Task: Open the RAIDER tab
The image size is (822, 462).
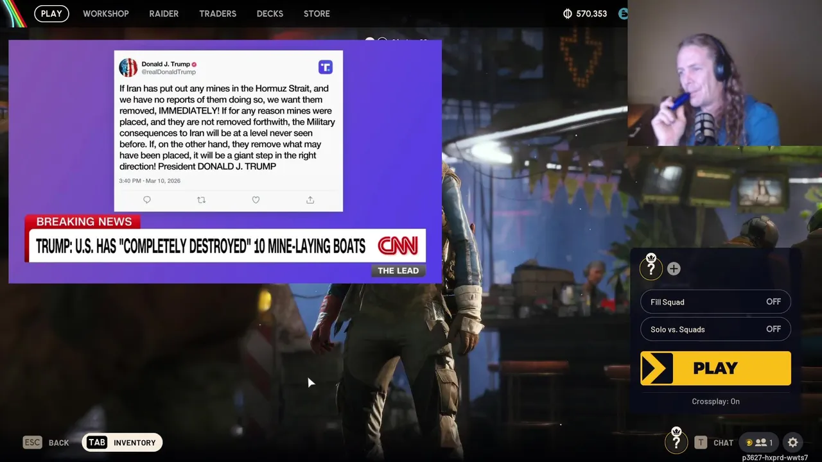Action: tap(164, 13)
